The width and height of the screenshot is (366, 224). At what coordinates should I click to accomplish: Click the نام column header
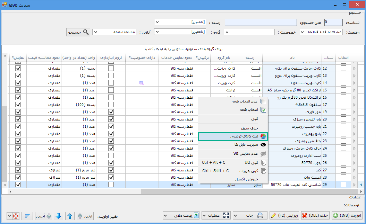pyautogui.click(x=292, y=58)
